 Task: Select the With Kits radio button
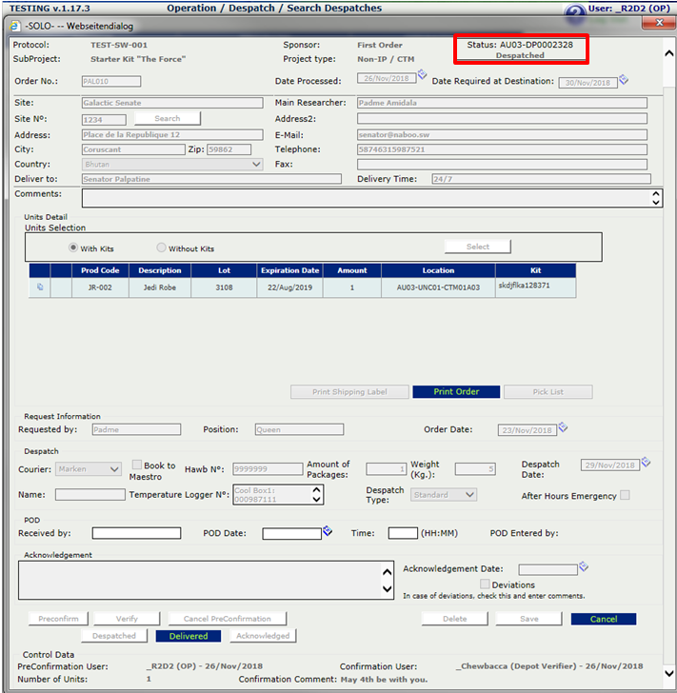click(73, 248)
